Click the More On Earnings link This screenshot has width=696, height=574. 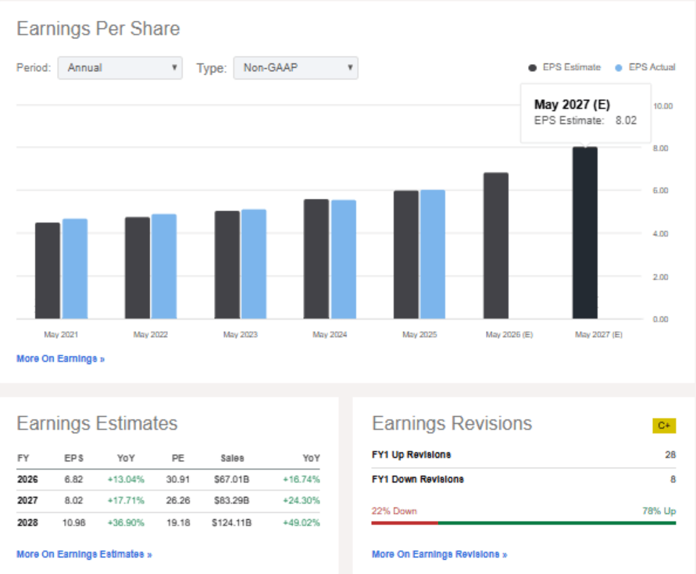click(x=60, y=358)
